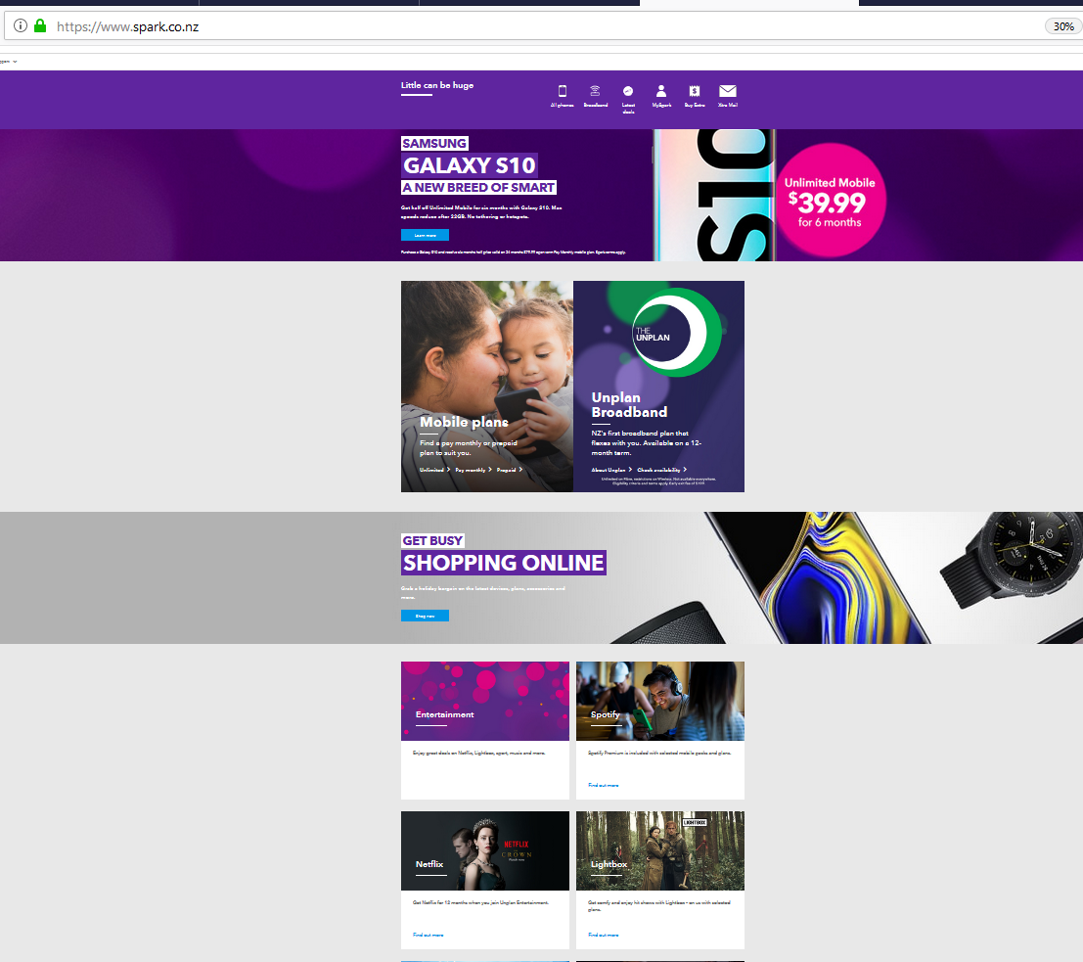Screen dimensions: 1083x962
Task: Click the Mobile plans heading
Action: [464, 422]
